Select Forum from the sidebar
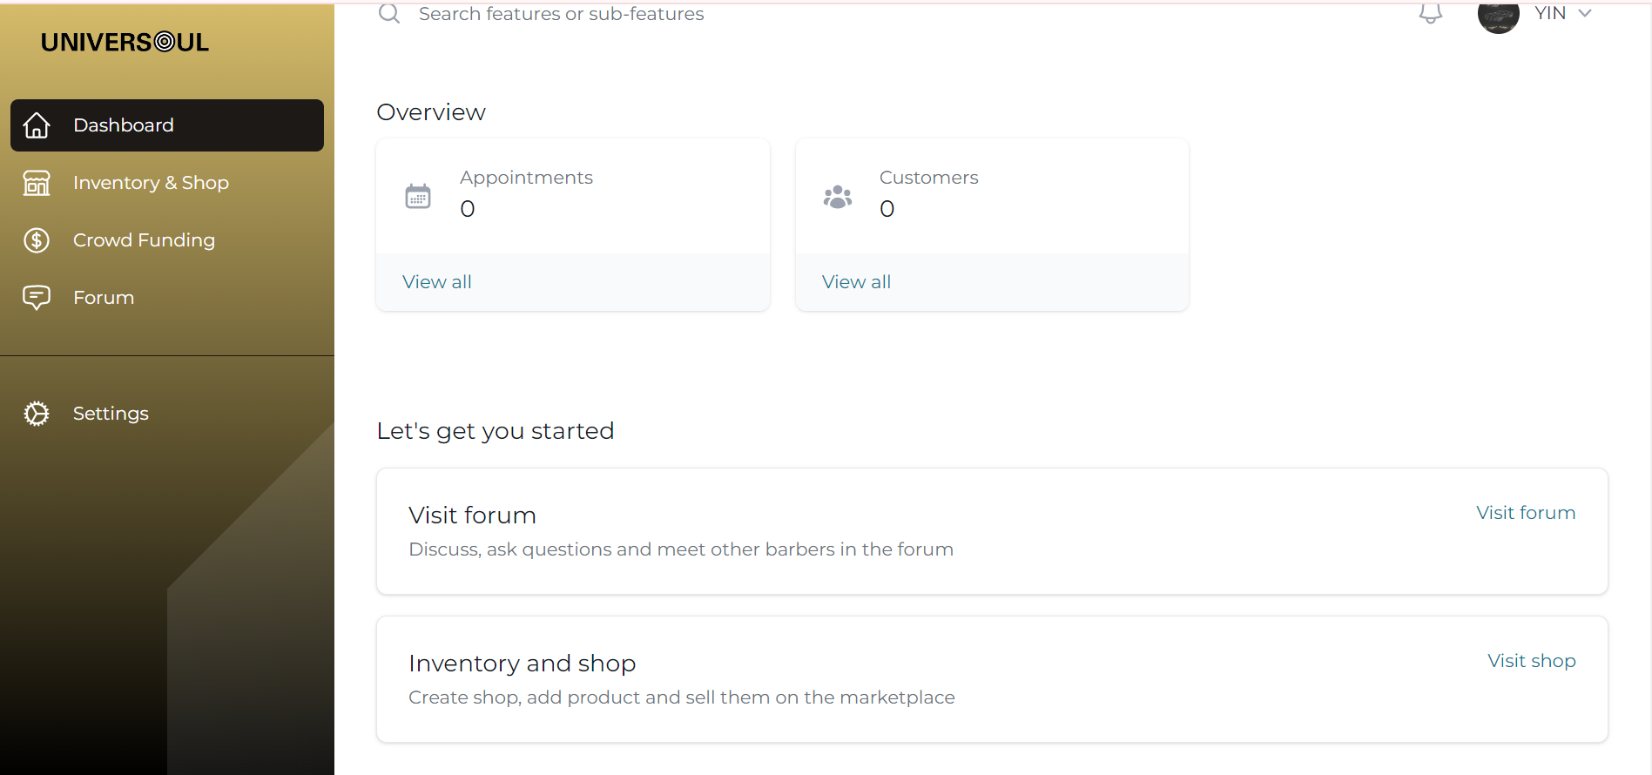 [x=104, y=298]
